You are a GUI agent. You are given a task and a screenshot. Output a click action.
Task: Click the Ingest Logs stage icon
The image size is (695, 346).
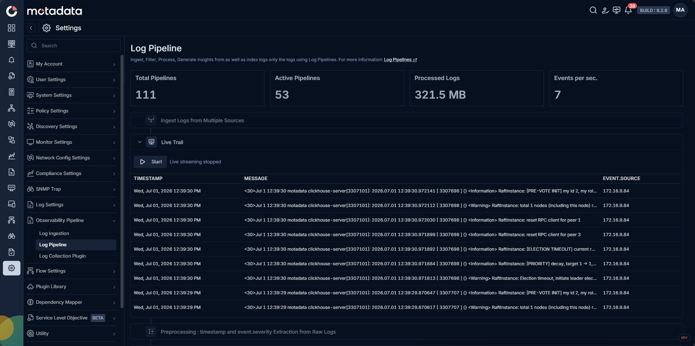pos(151,120)
